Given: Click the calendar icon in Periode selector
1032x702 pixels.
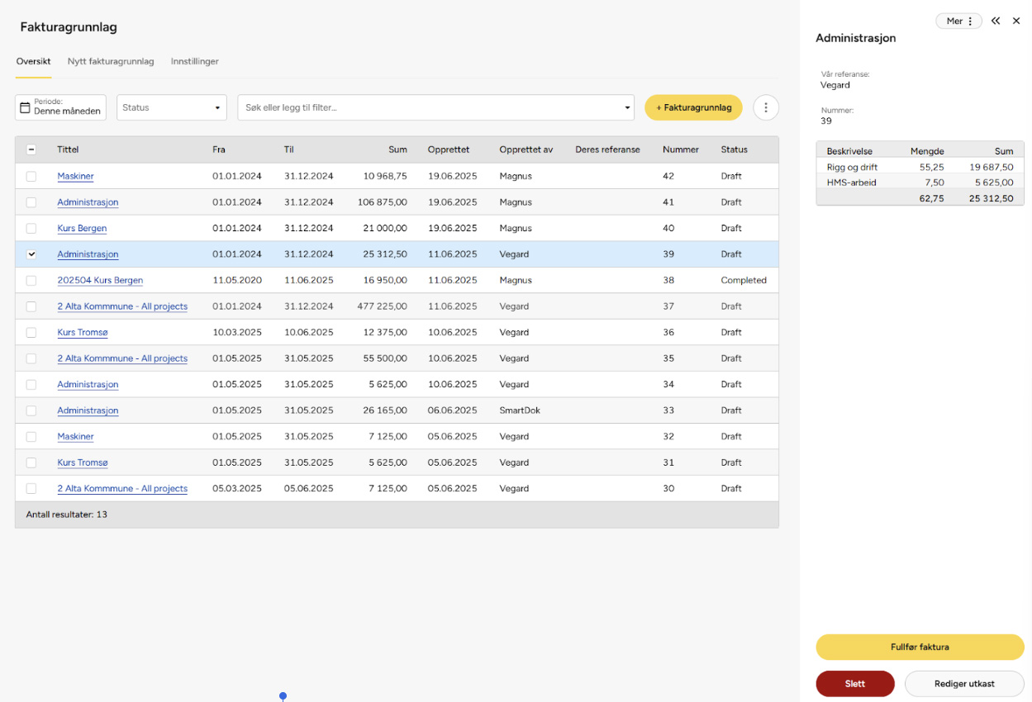Looking at the screenshot, I should (x=25, y=108).
